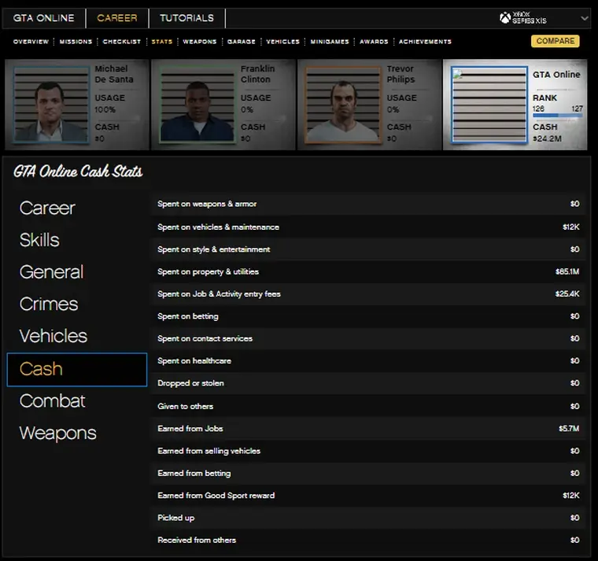Open GARAGE in the sub navigation
The height and width of the screenshot is (561, 598).
(241, 42)
